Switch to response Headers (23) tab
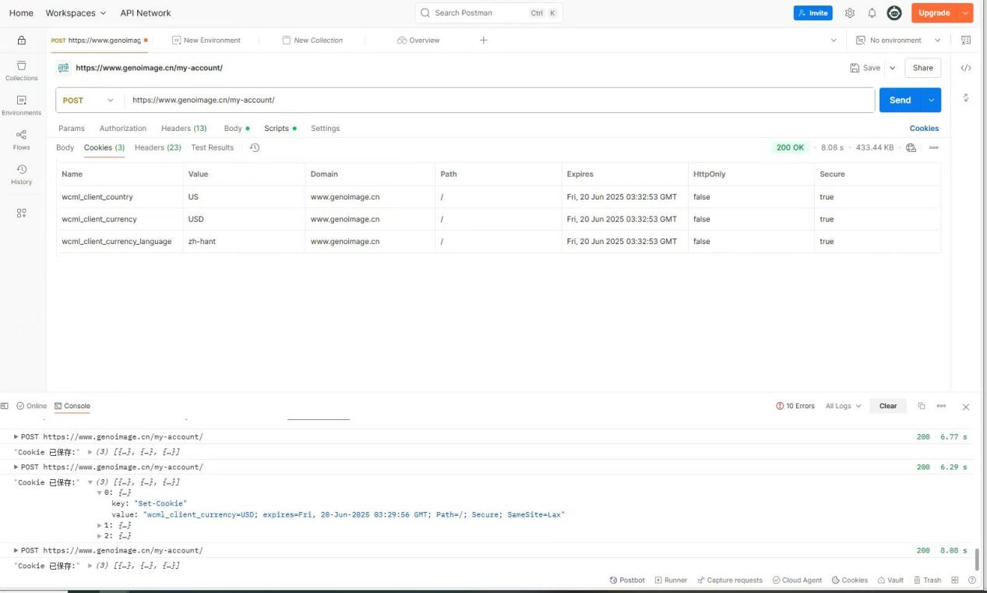The height and width of the screenshot is (593, 987). tap(157, 147)
